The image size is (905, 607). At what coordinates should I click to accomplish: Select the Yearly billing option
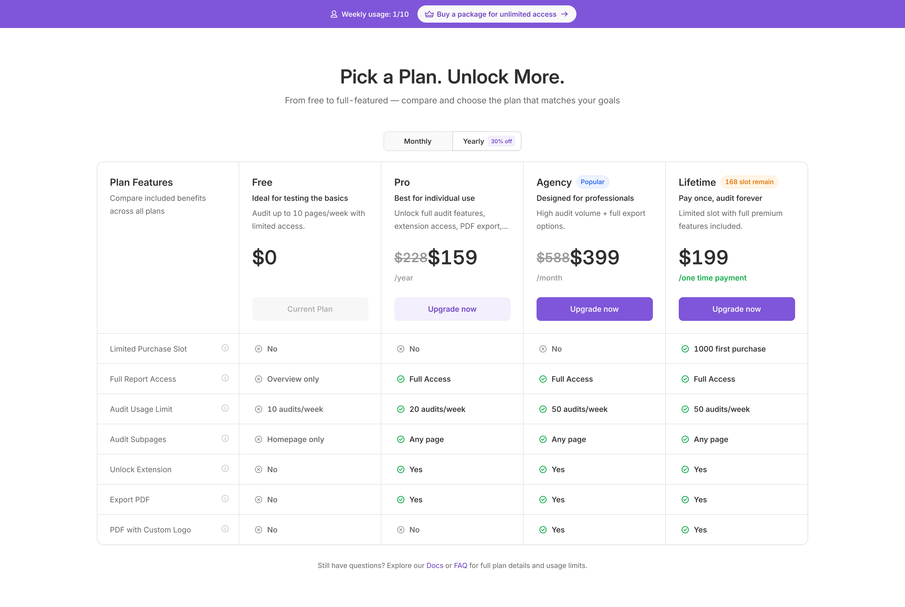click(x=473, y=141)
